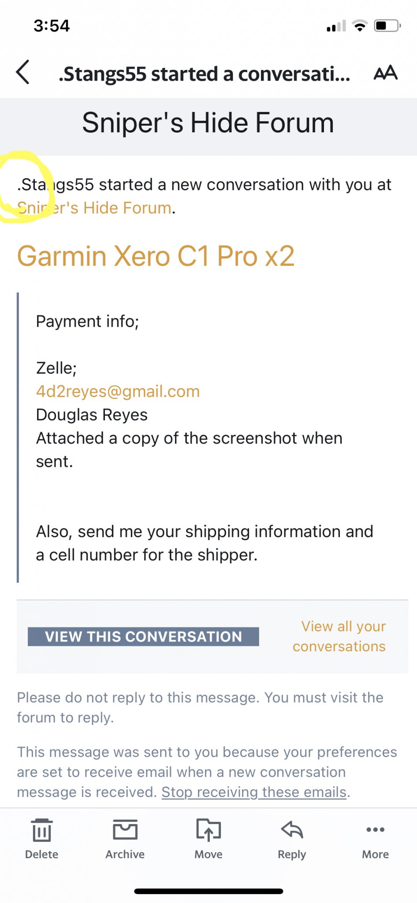
Task: Tap the 4d2reyes@gmail.com email link
Action: point(118,392)
